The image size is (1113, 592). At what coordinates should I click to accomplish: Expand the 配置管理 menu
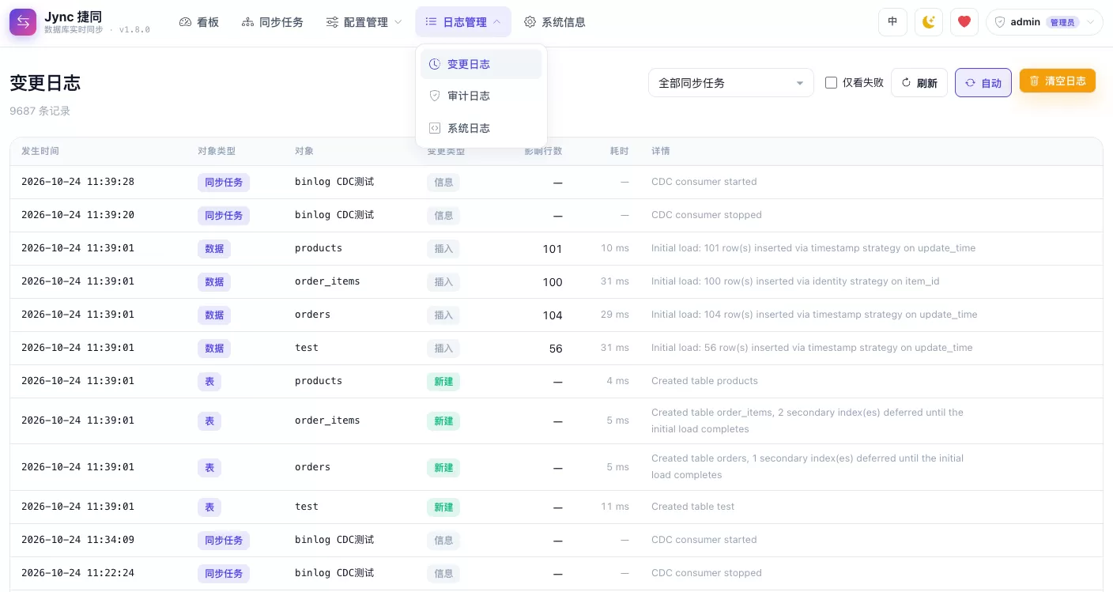point(364,22)
